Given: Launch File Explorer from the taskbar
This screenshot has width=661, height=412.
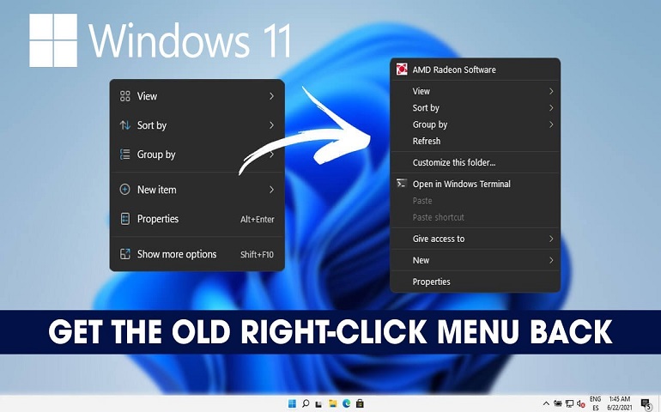Looking at the screenshot, I should (332, 403).
